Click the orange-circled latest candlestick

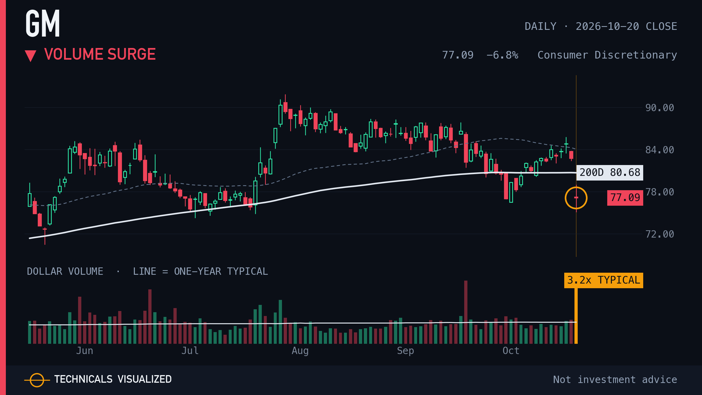click(x=576, y=198)
